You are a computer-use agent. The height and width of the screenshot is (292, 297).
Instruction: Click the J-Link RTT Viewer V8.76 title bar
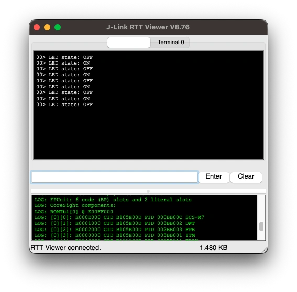click(148, 27)
